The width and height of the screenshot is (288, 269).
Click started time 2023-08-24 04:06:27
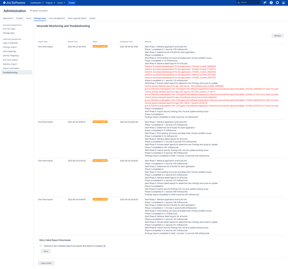[76, 122]
